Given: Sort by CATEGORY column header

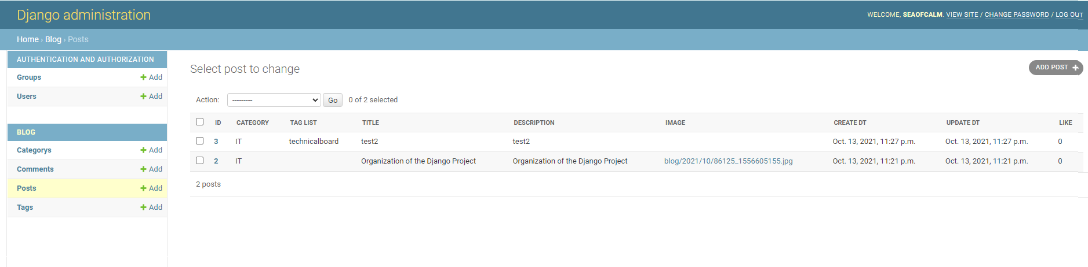Looking at the screenshot, I should pyautogui.click(x=253, y=123).
